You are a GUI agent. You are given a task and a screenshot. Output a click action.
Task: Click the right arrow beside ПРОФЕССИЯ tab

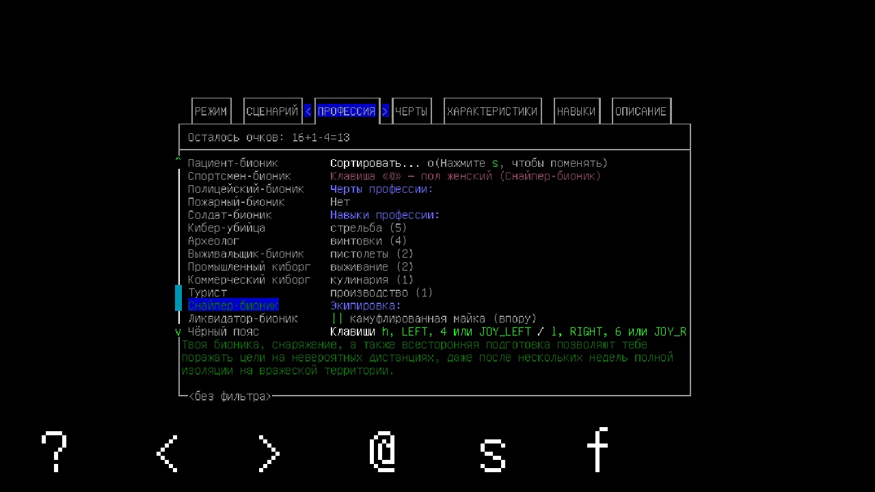[x=386, y=111]
